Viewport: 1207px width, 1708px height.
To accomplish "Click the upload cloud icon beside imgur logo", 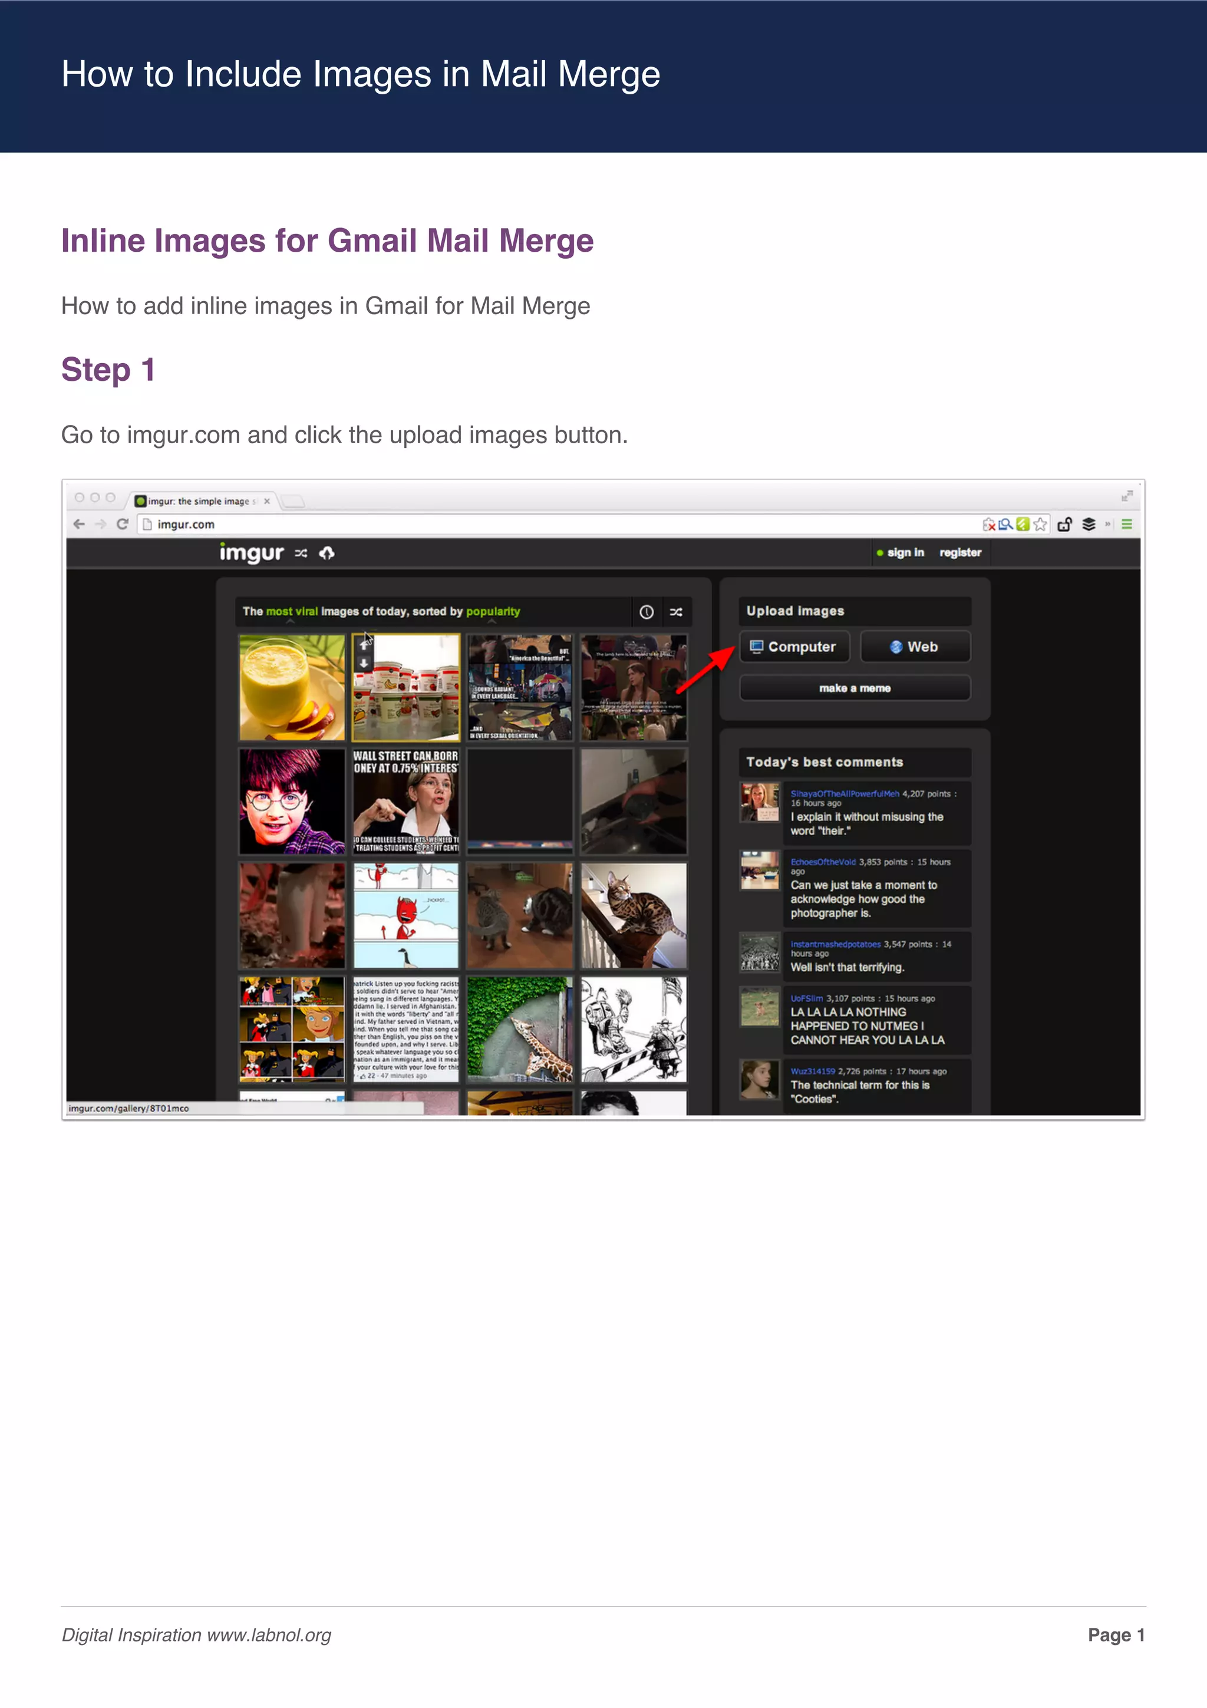I will click(327, 553).
